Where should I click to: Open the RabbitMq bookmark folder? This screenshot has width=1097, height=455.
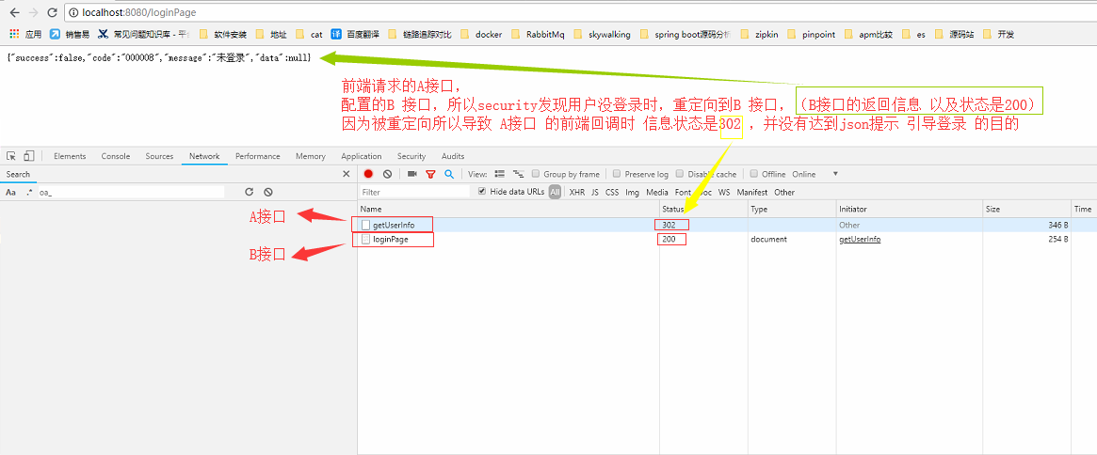pos(539,34)
